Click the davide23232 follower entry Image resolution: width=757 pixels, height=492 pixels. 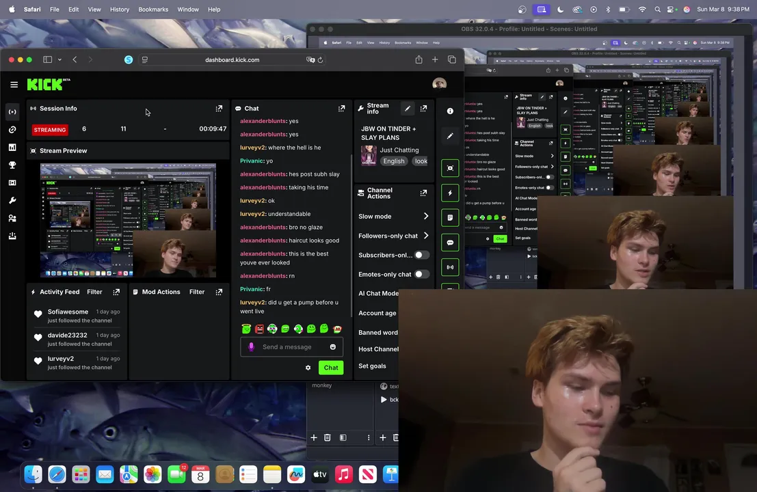[76, 339]
